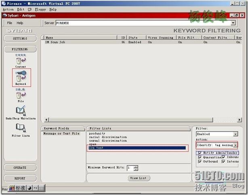Image resolution: width=248 pixels, height=195 pixels.
Task: Select the racial discrimination filter list
Action: 108,137
